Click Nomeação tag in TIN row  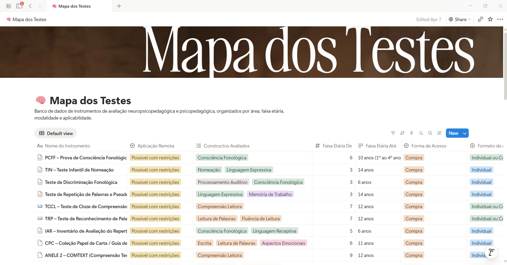[x=209, y=170]
